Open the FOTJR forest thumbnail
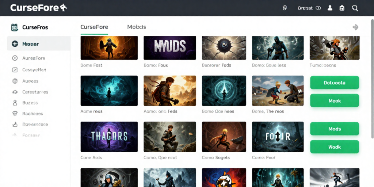Screen dimensions: 374x187 (x=278, y=137)
